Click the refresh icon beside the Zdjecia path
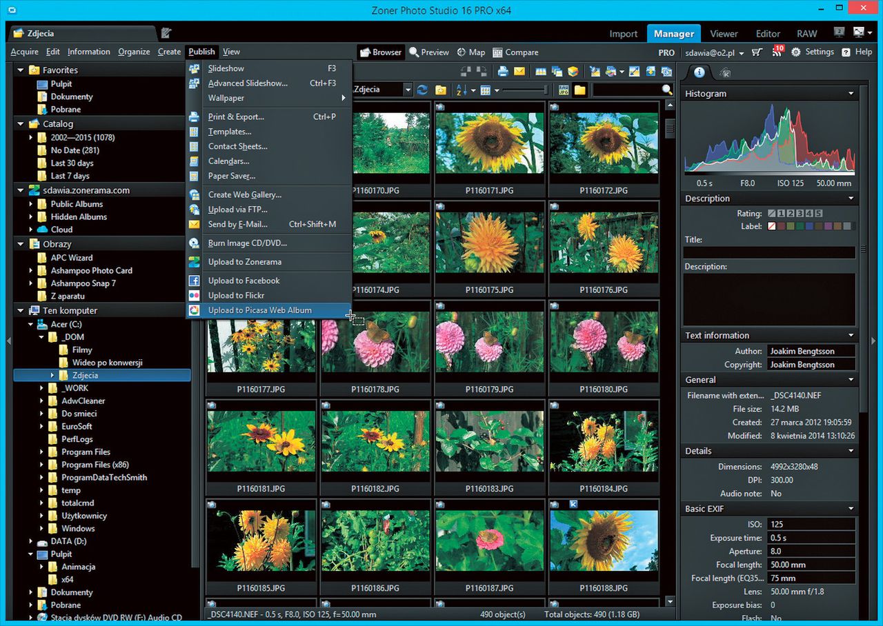883x626 pixels. [x=422, y=90]
